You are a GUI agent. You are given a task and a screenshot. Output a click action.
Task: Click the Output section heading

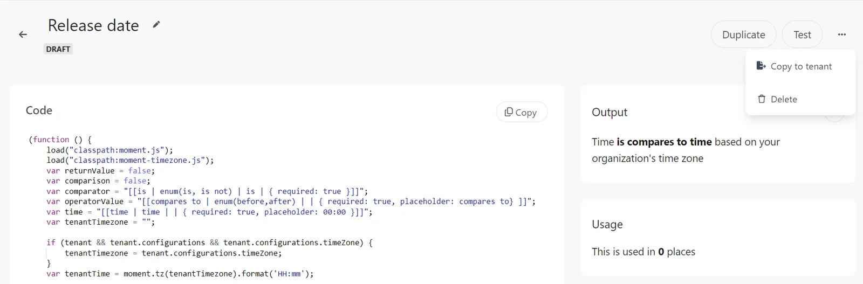point(609,112)
